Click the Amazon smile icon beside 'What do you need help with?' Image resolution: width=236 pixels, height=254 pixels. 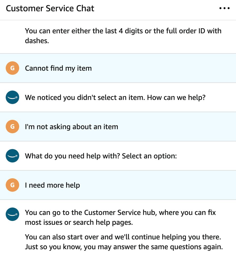tap(12, 156)
